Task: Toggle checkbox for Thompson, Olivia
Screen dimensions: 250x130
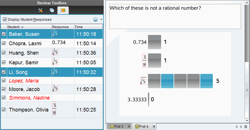Action: coord(4,110)
